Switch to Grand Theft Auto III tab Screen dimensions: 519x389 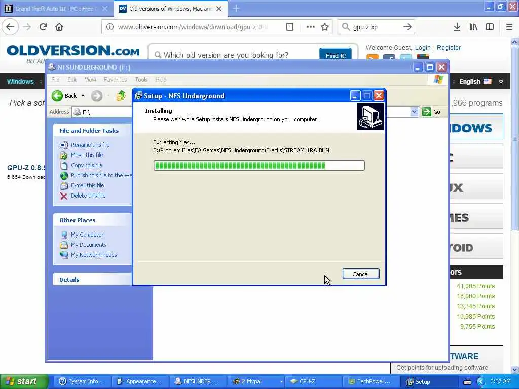pyautogui.click(x=56, y=9)
